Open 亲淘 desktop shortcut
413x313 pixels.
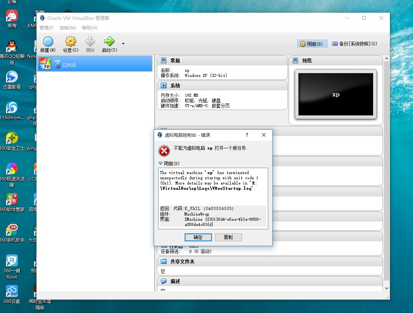[x=12, y=19]
